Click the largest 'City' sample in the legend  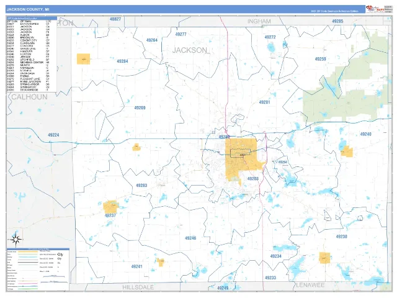[60, 255]
